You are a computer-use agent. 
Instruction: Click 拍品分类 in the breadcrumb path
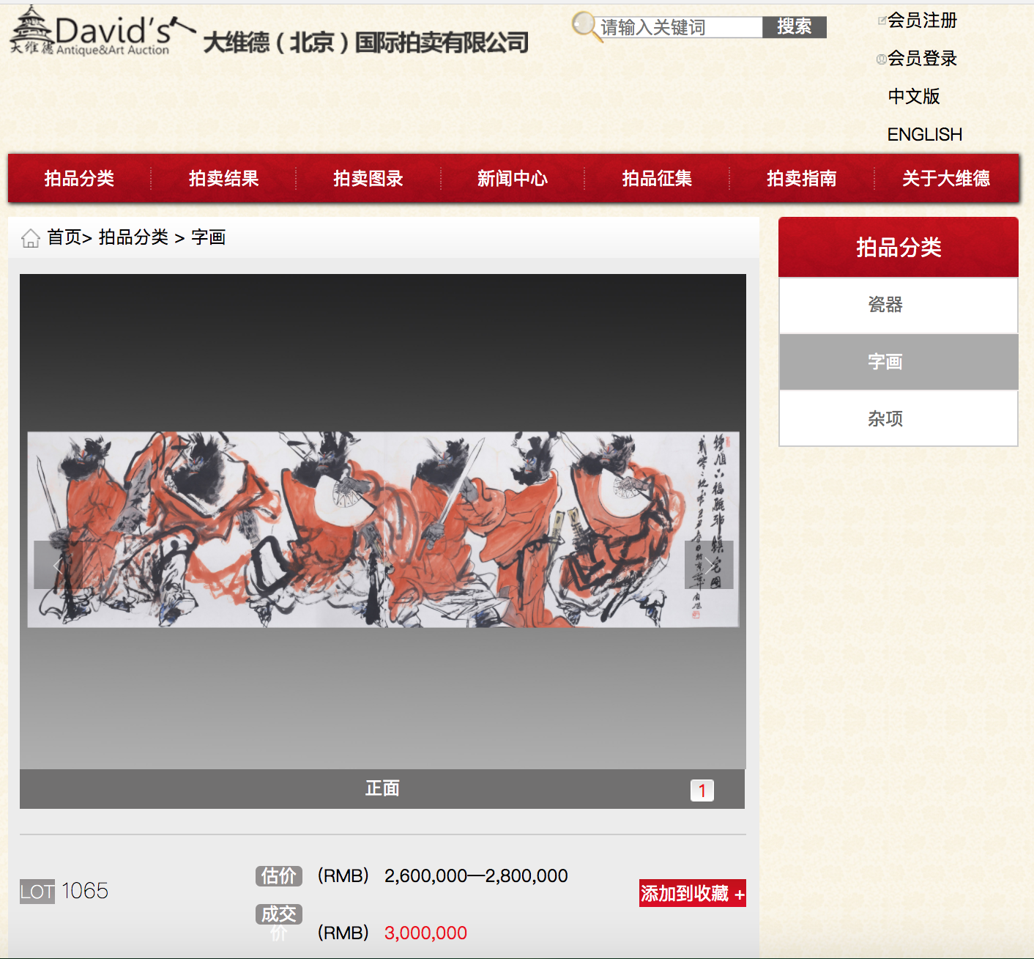(x=134, y=237)
